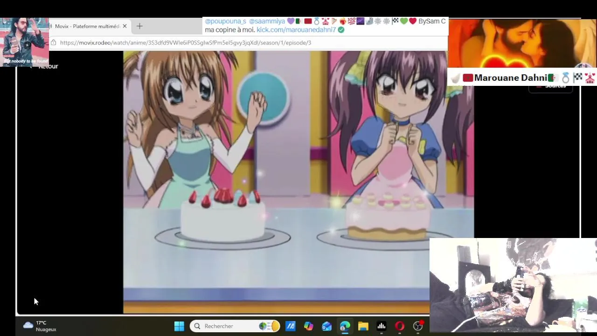597x336 pixels.
Task: Click the @poupouna_s mention
Action: tap(225, 21)
